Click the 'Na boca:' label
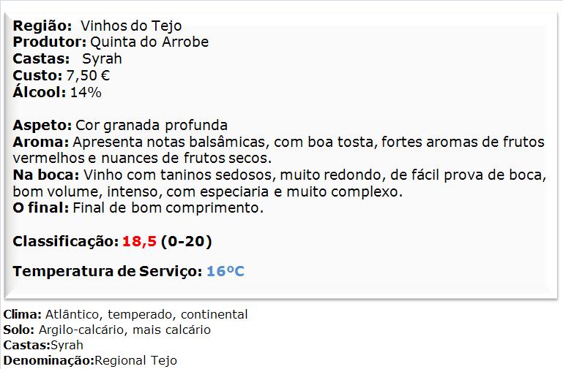563x369 pixels. pyautogui.click(x=46, y=175)
